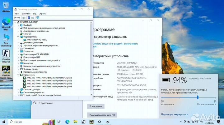Expand the Клавиатуры category
The width and height of the screenshot is (224, 125).
(18, 49)
